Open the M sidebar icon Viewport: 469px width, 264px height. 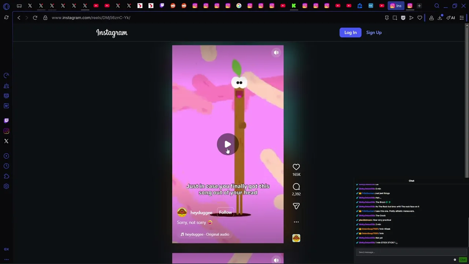[x=6, y=106]
